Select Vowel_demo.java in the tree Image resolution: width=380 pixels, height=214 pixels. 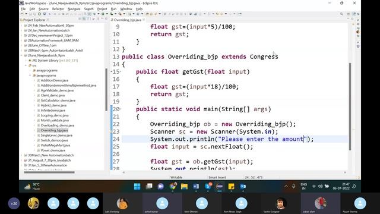click(53, 150)
